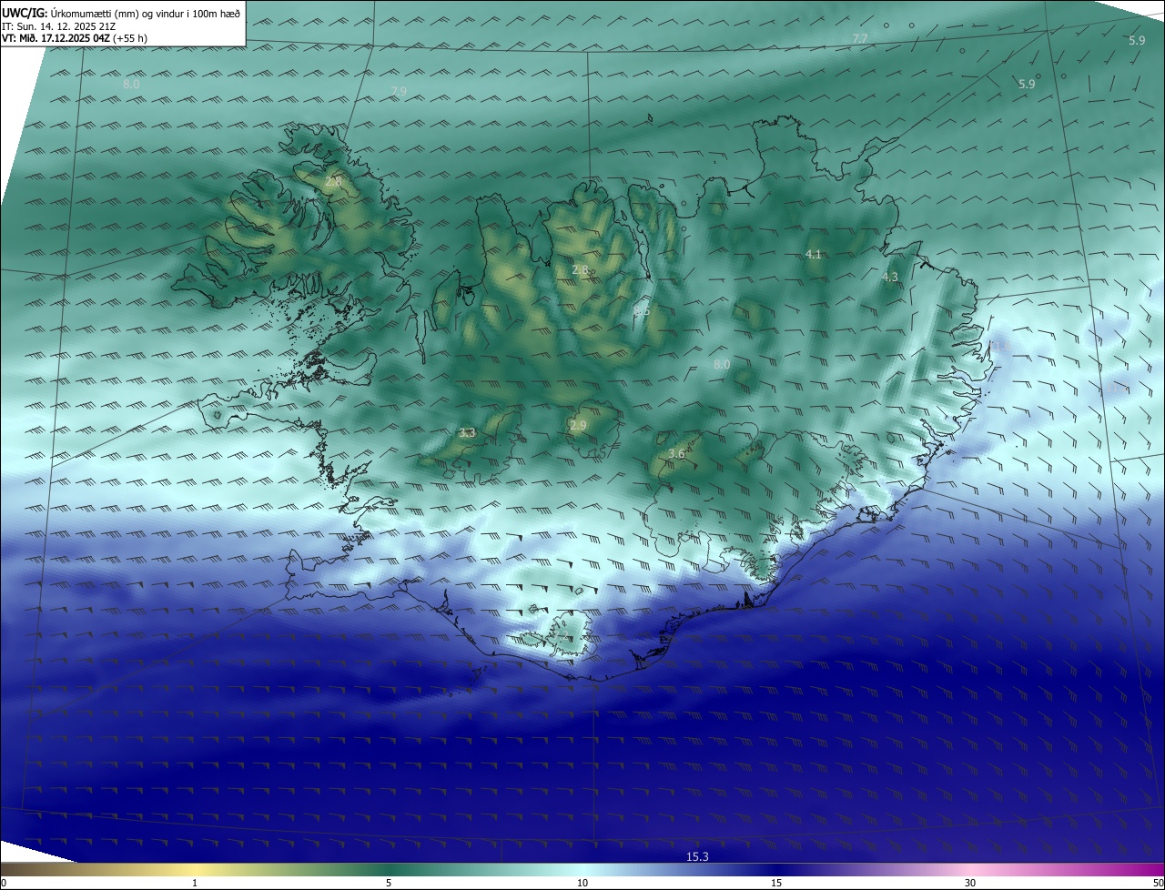Click the '10' tick label on color scale

pos(582,883)
